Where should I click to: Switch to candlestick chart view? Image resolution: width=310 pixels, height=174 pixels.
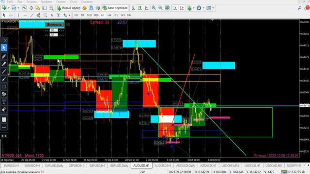140,8
